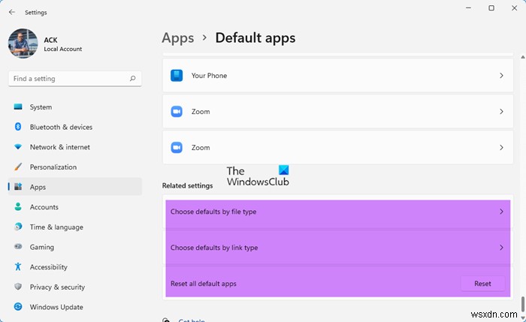
Task: Open the Personalization brush icon
Action: coord(18,167)
